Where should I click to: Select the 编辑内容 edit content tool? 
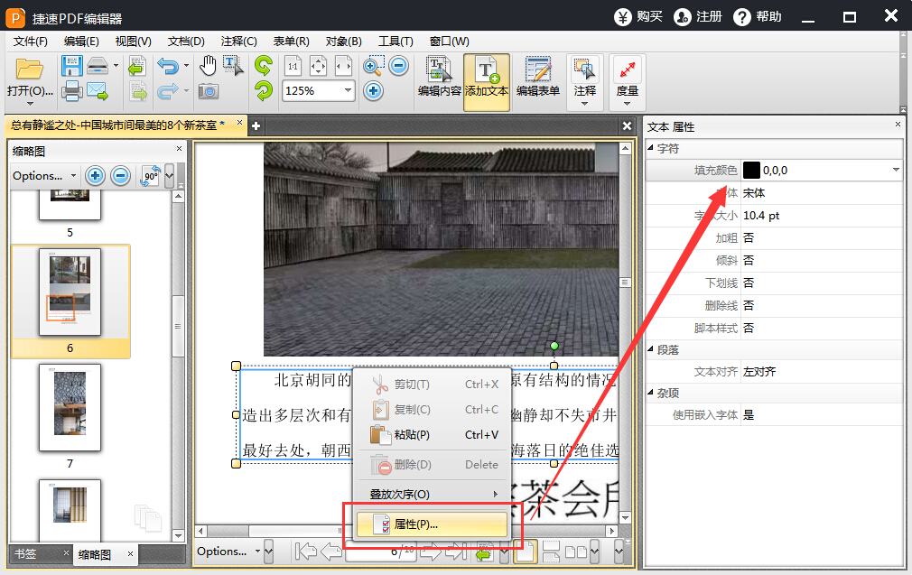(x=440, y=81)
